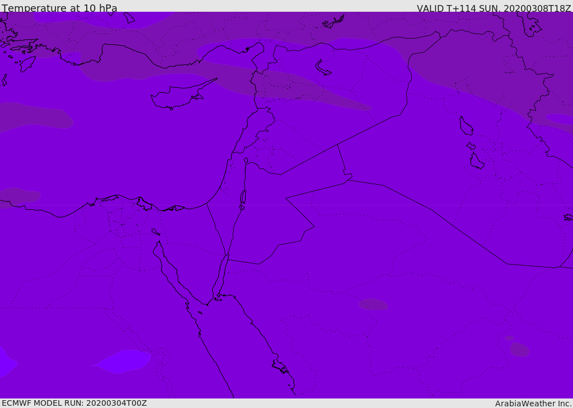The width and height of the screenshot is (573, 408).
Task: Click the 'VALID T+114 SUN. 20200308T18Z' label
Action: [494, 8]
